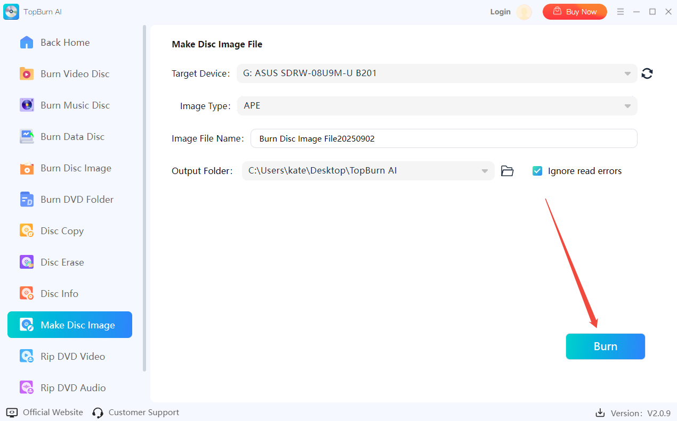The width and height of the screenshot is (677, 421).
Task: Expand the Target Device dropdown
Action: pos(627,74)
